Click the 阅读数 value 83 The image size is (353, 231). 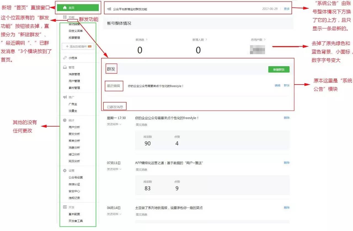tap(148, 188)
